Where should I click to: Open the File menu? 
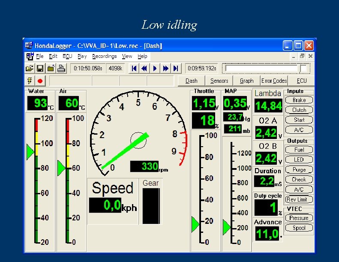click(39, 56)
